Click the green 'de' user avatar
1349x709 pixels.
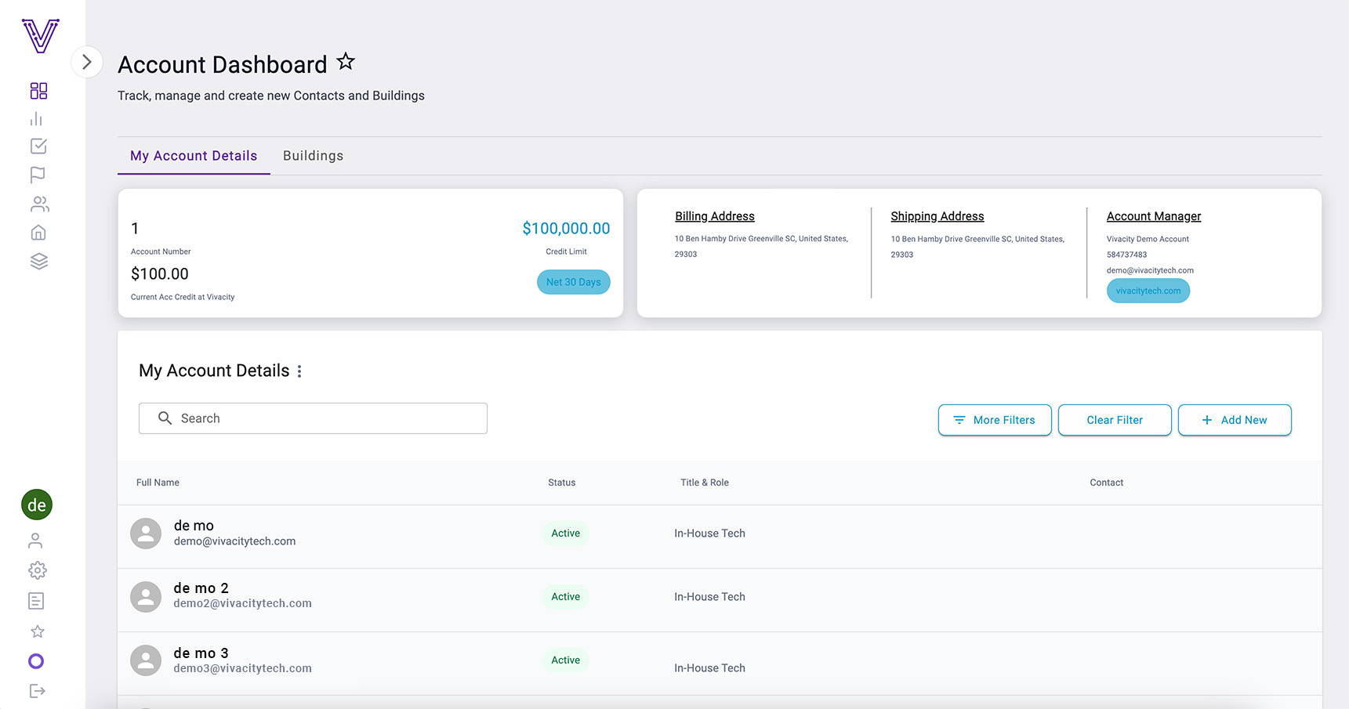[x=37, y=505]
